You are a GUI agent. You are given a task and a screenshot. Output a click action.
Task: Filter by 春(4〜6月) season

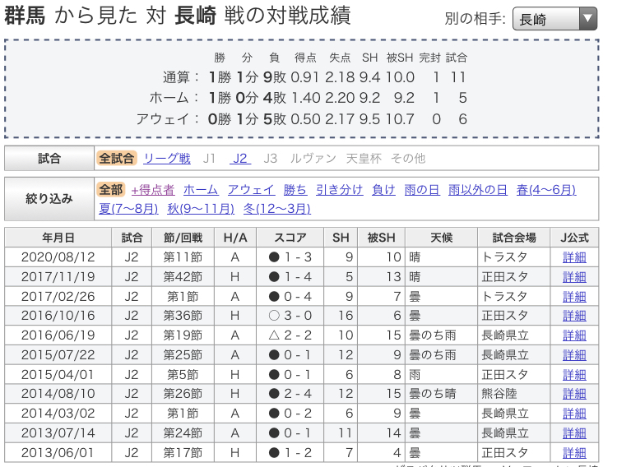545,189
